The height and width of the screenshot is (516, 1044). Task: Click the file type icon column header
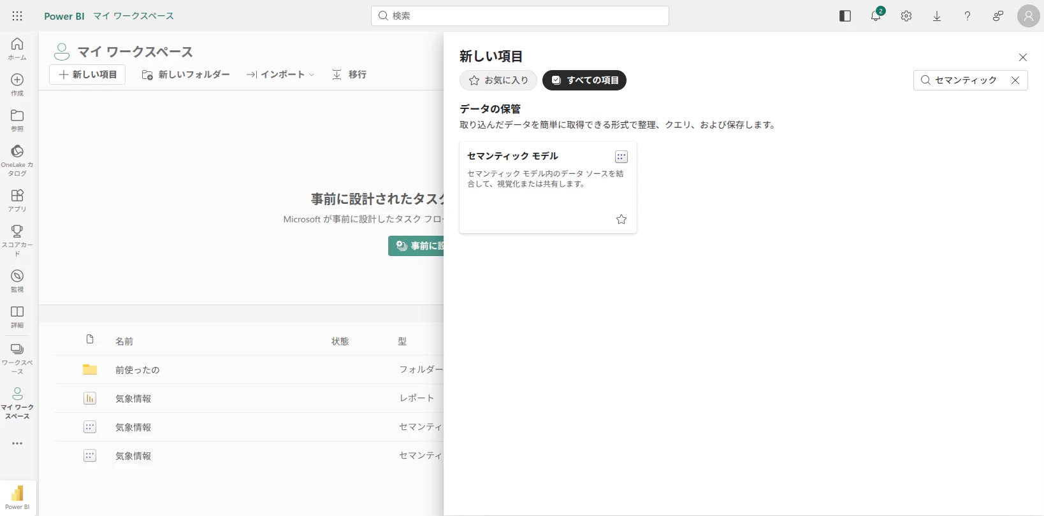click(x=90, y=340)
